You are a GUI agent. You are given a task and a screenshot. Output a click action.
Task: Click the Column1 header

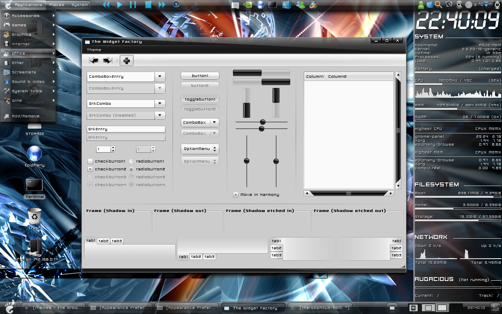point(315,77)
